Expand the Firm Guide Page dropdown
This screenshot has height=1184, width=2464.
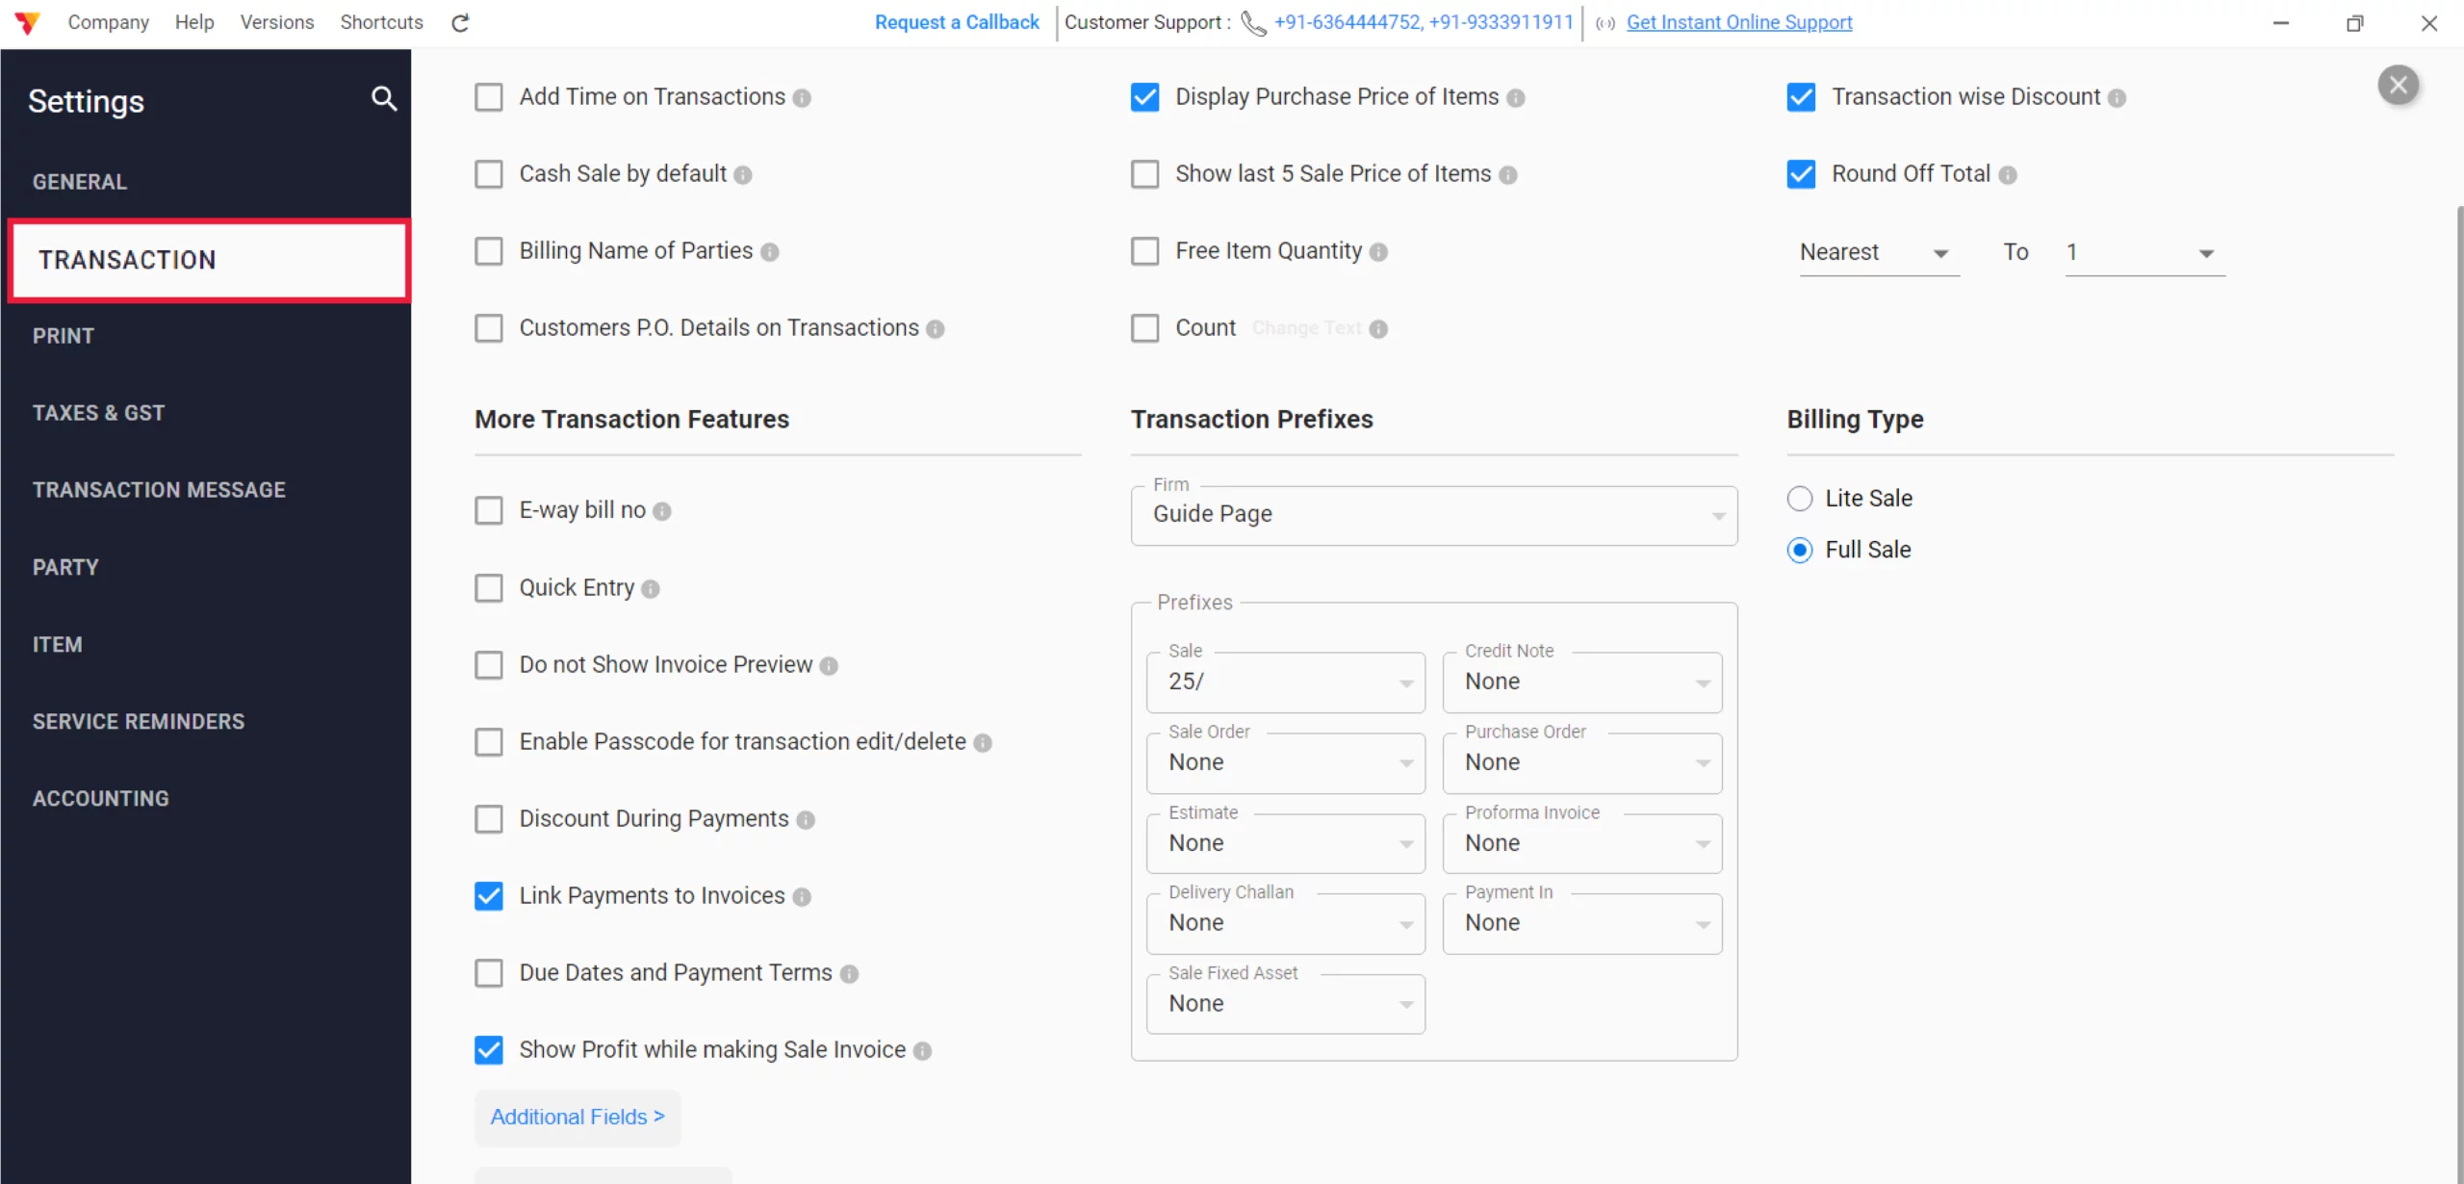(1433, 515)
